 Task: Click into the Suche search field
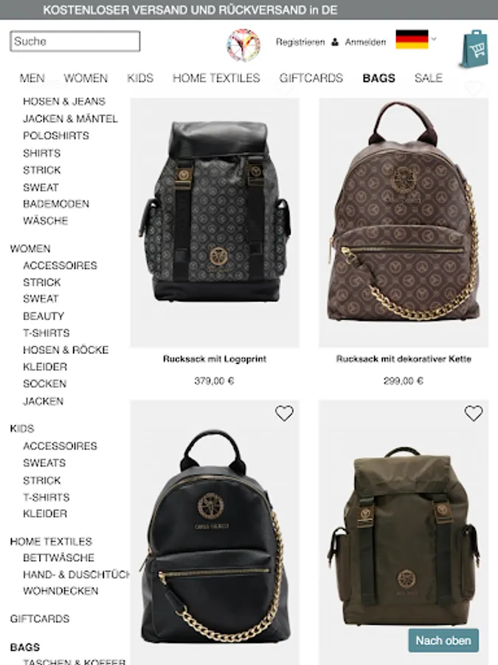pos(75,41)
